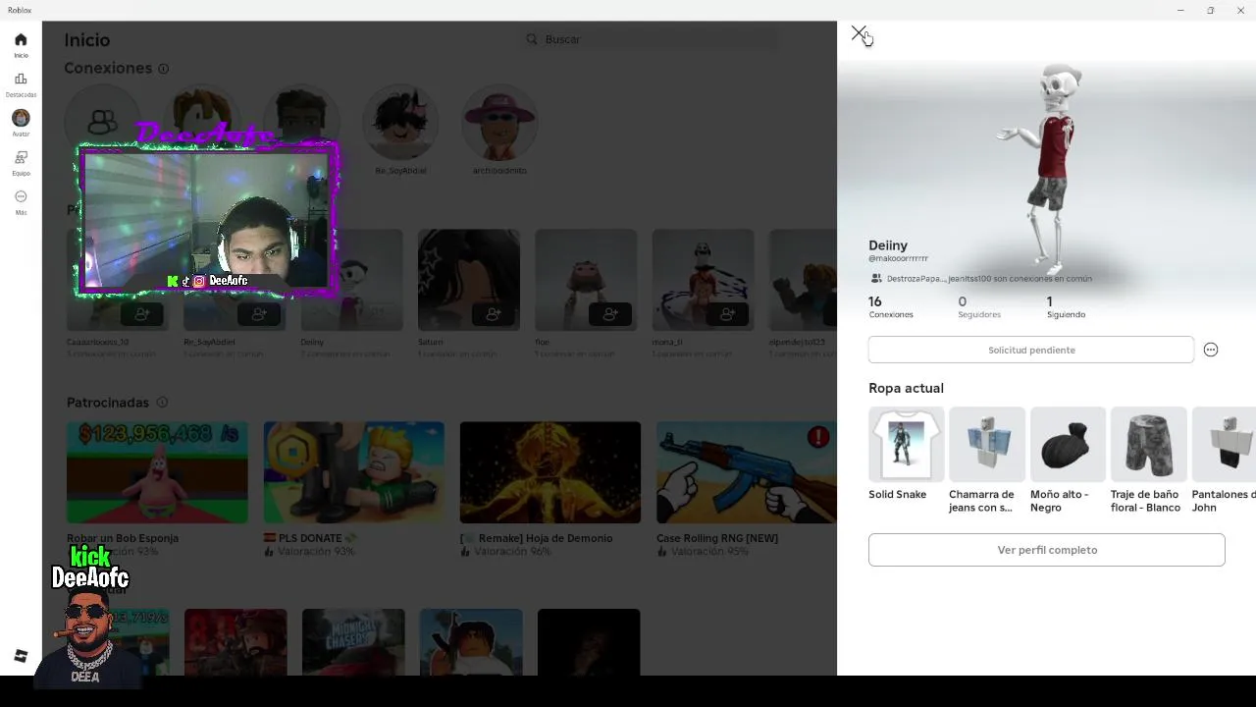Viewport: 1256px width, 707px height.
Task: Open the archiboldmito connection avatar
Action: [x=499, y=122]
